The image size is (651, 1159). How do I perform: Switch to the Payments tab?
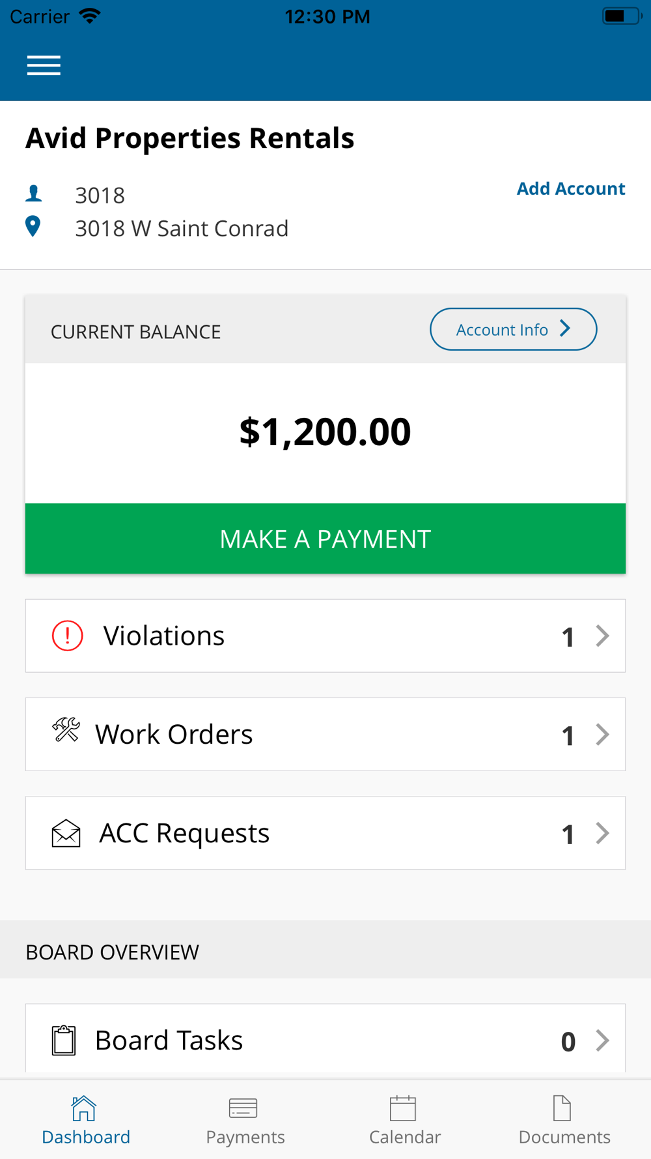pyautogui.click(x=245, y=1120)
